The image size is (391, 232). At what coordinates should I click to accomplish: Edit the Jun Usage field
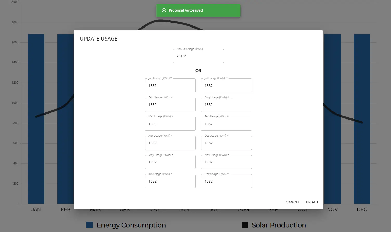(170, 181)
